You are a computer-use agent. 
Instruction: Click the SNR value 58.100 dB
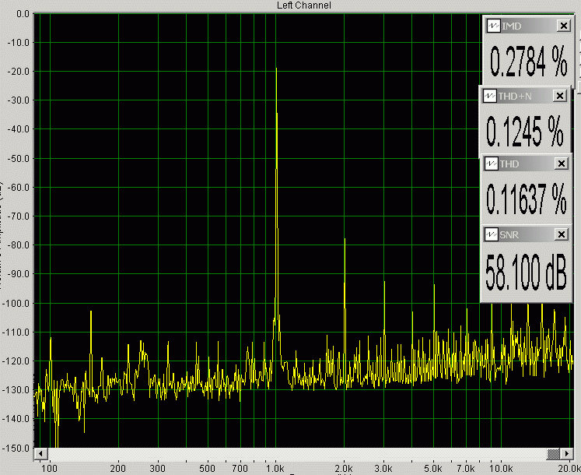[526, 273]
